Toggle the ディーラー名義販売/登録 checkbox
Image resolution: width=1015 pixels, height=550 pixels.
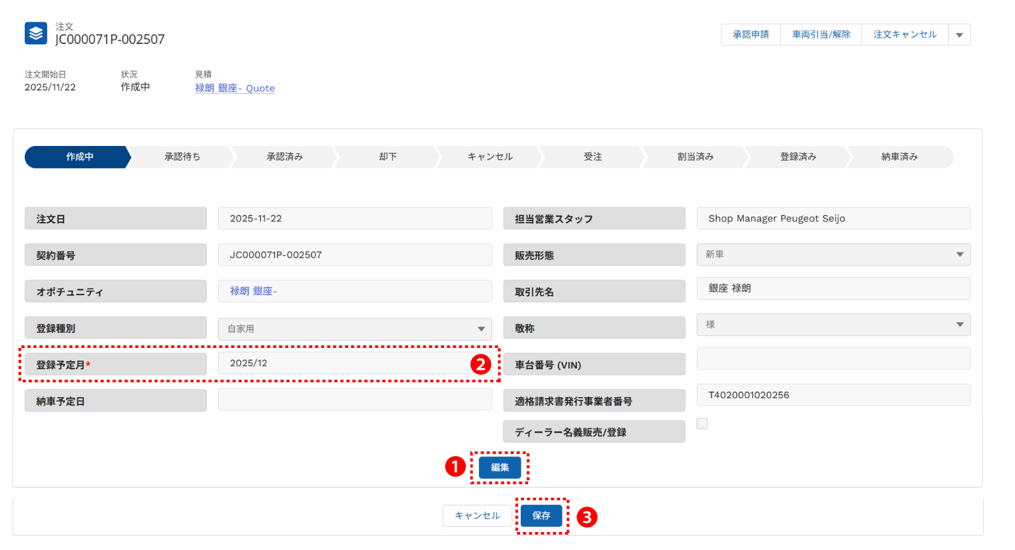[x=702, y=424]
